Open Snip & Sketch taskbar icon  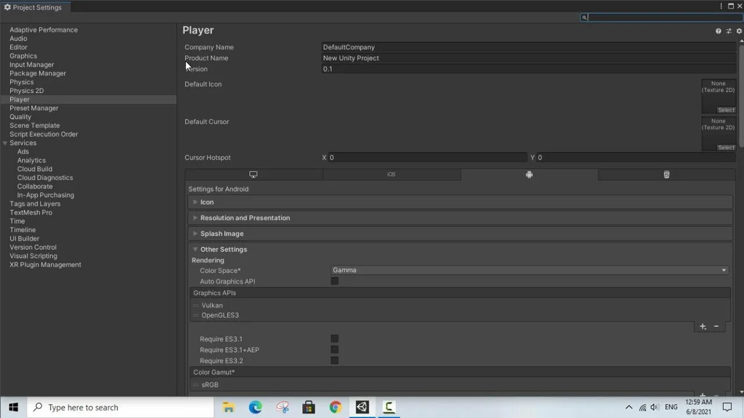[282, 407]
